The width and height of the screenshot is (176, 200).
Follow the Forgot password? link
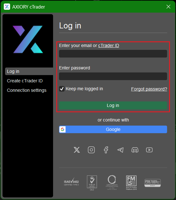(149, 89)
